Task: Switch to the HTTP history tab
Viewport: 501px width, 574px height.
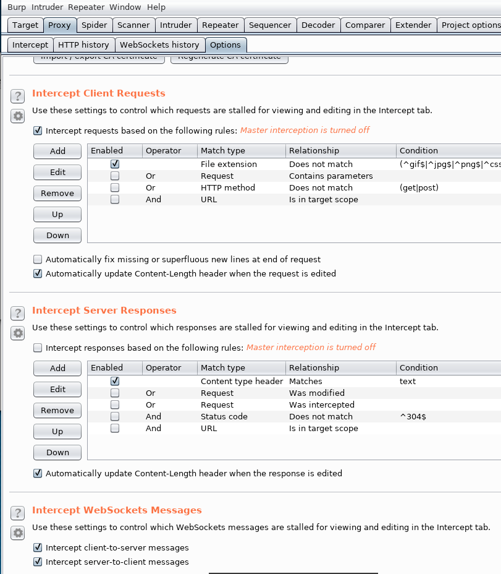Action: click(x=84, y=45)
